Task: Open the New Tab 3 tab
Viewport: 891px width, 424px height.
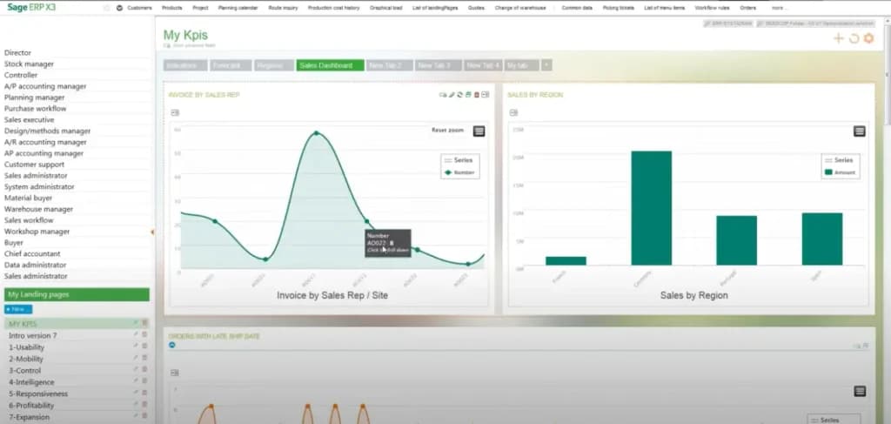Action: (x=439, y=65)
